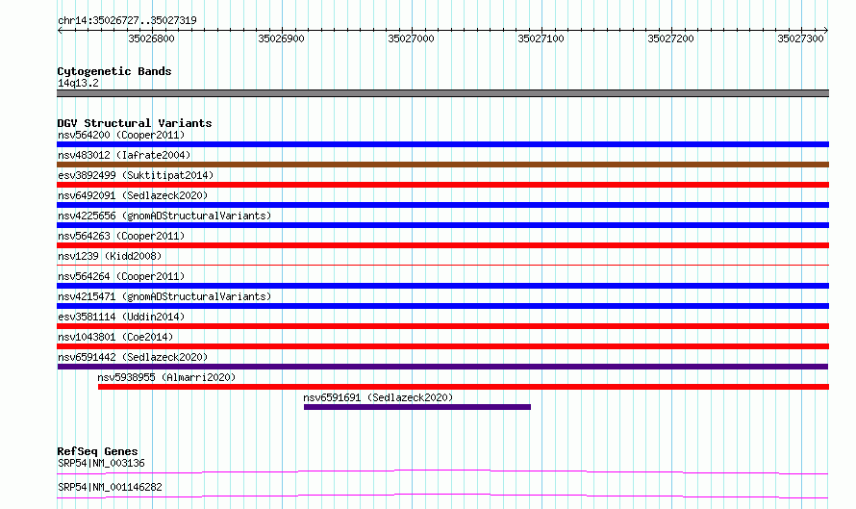Screen dimensions: 856x509
Task: Click the chr14:35026727..35027319 region label
Action: coord(127,20)
